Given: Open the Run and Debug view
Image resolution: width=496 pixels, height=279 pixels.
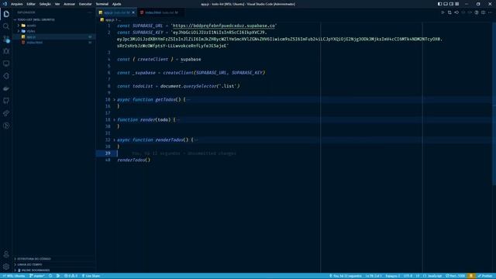Looking at the screenshot, I should click(x=6, y=51).
